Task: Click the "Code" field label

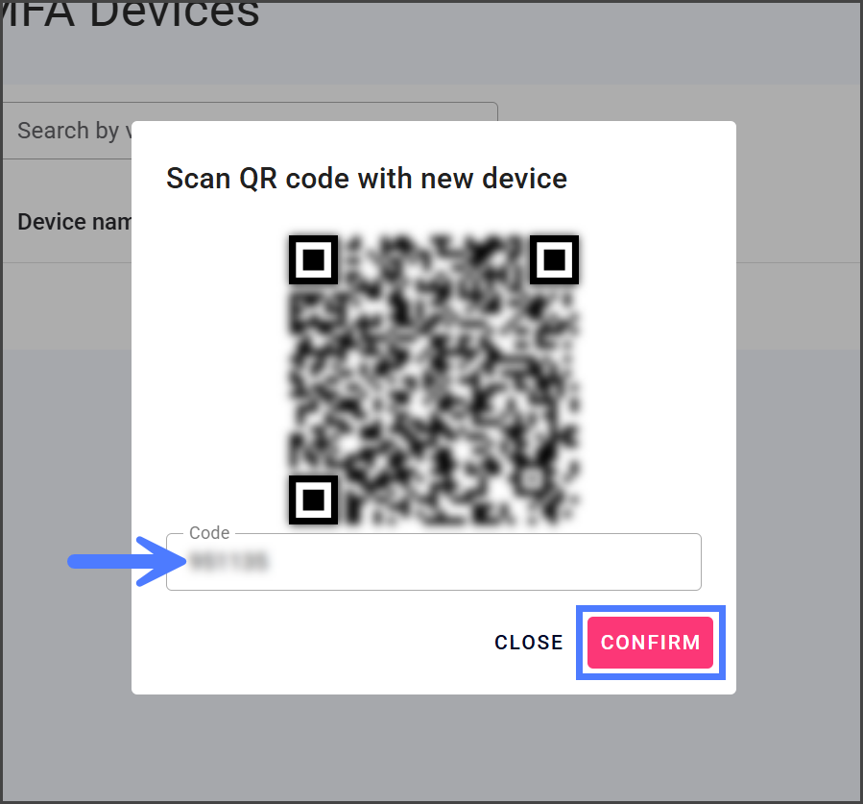Action: click(x=209, y=533)
